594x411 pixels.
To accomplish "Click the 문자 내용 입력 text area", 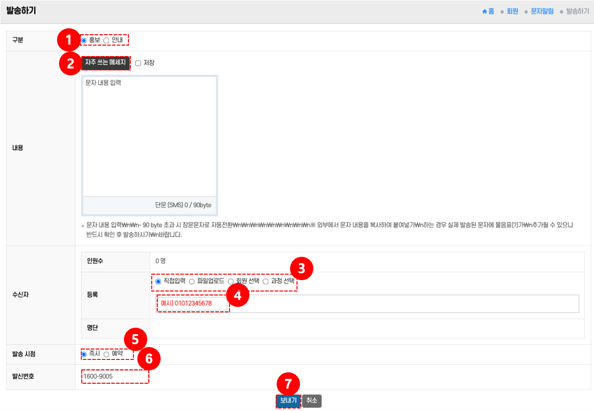I will point(149,136).
